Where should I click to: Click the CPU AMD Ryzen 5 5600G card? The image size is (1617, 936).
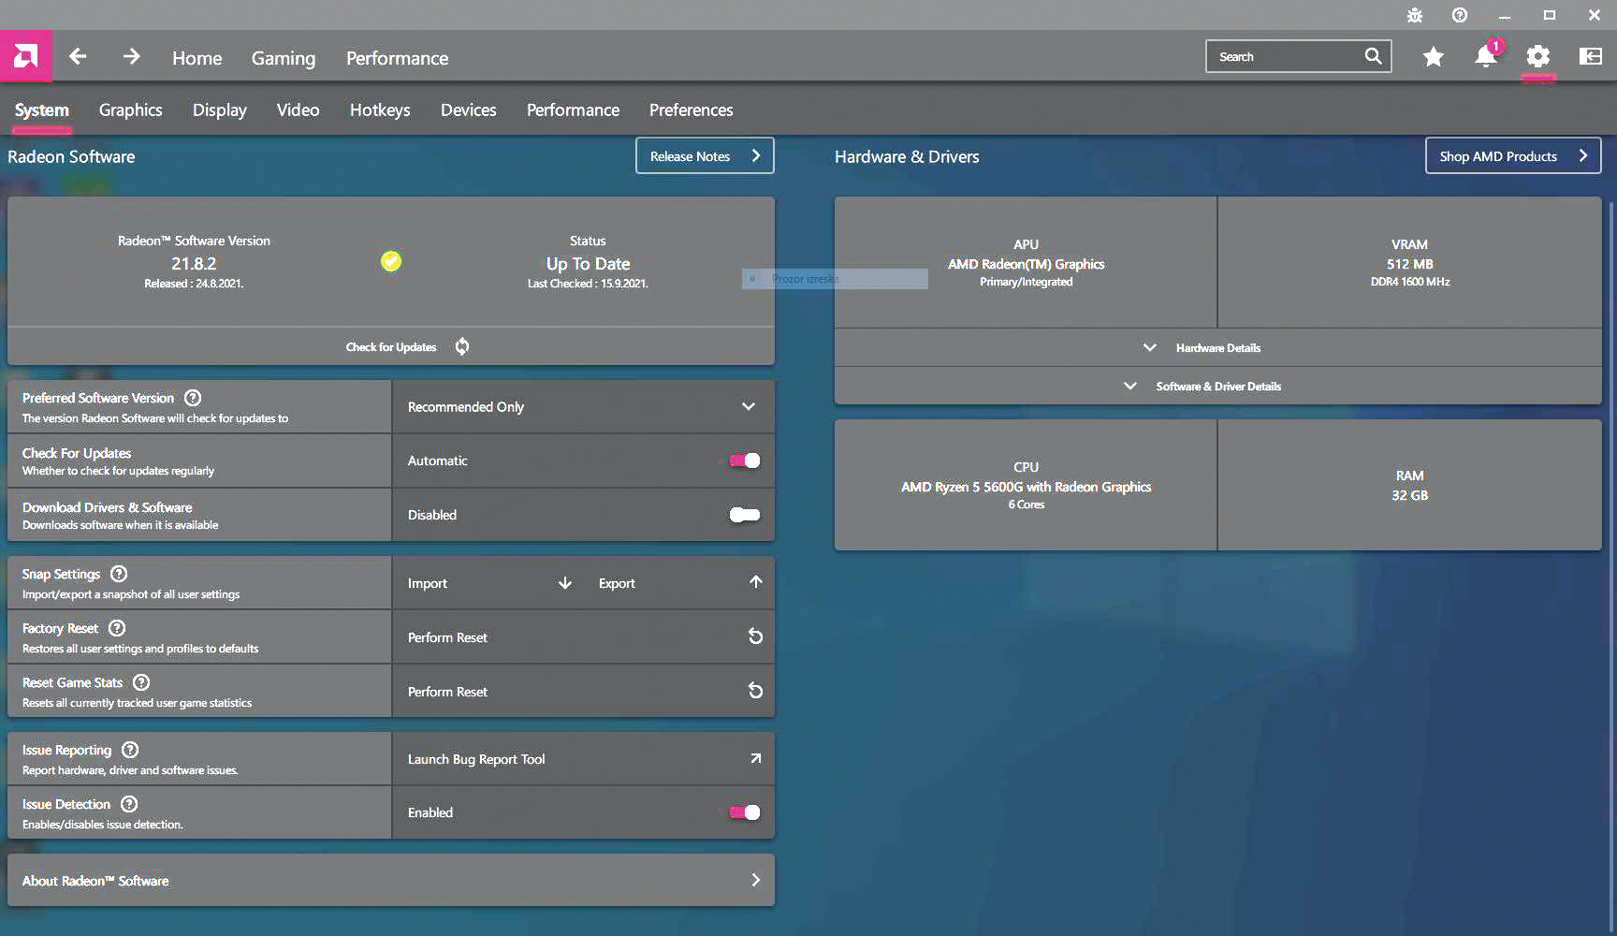1026,485
